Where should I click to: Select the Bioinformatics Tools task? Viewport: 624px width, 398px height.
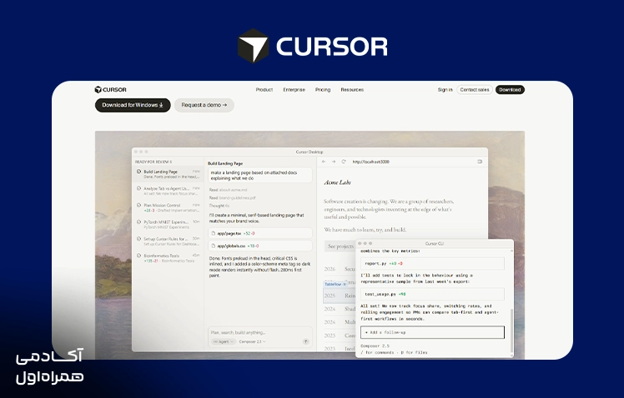[168, 258]
